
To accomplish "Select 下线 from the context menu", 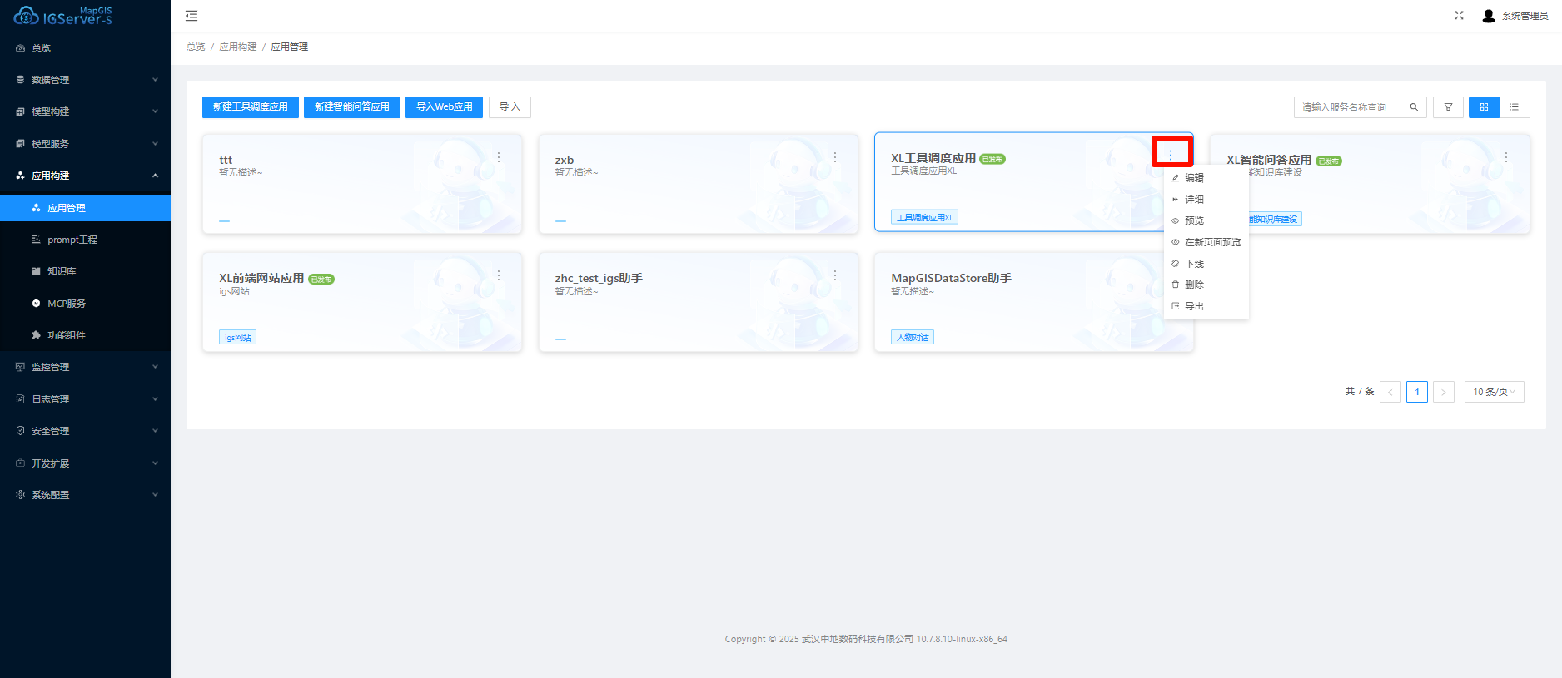I will (x=1194, y=264).
